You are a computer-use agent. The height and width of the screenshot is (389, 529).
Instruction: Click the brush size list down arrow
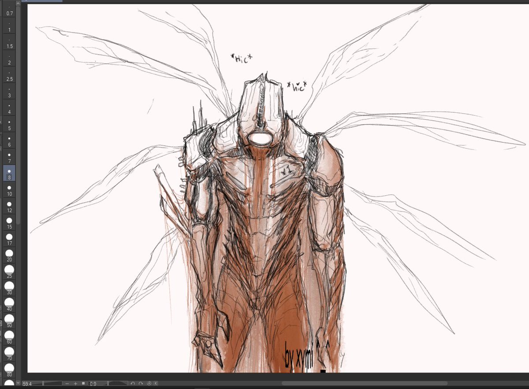coord(18,383)
